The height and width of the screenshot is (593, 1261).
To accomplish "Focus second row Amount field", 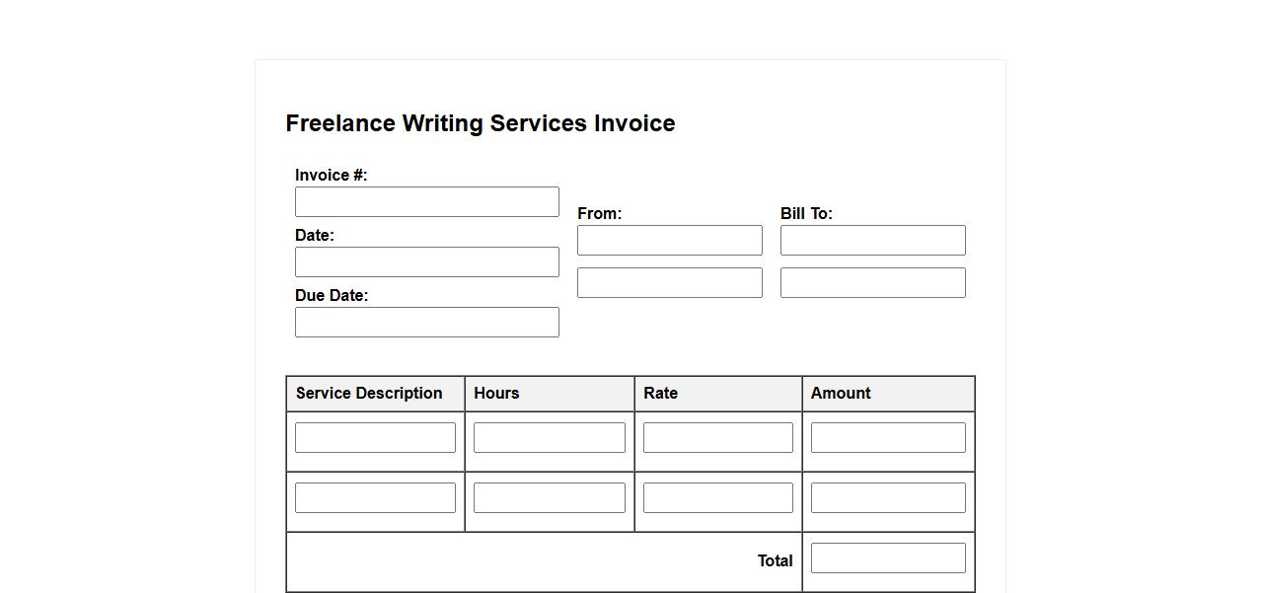I will tap(888, 498).
